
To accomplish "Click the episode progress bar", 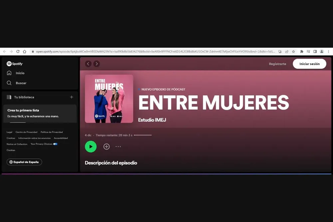I will point(143,135).
